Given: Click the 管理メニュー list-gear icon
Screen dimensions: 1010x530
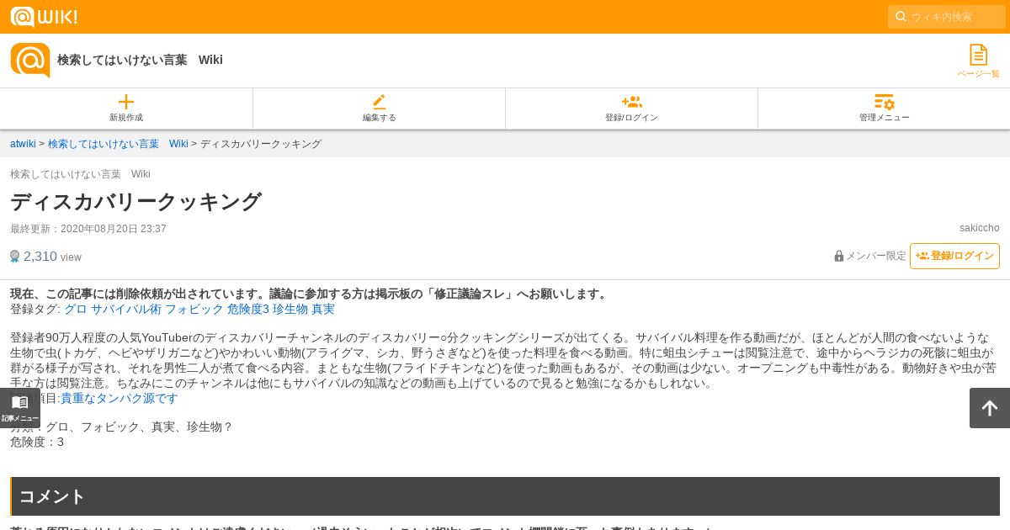Looking at the screenshot, I should coord(884,102).
